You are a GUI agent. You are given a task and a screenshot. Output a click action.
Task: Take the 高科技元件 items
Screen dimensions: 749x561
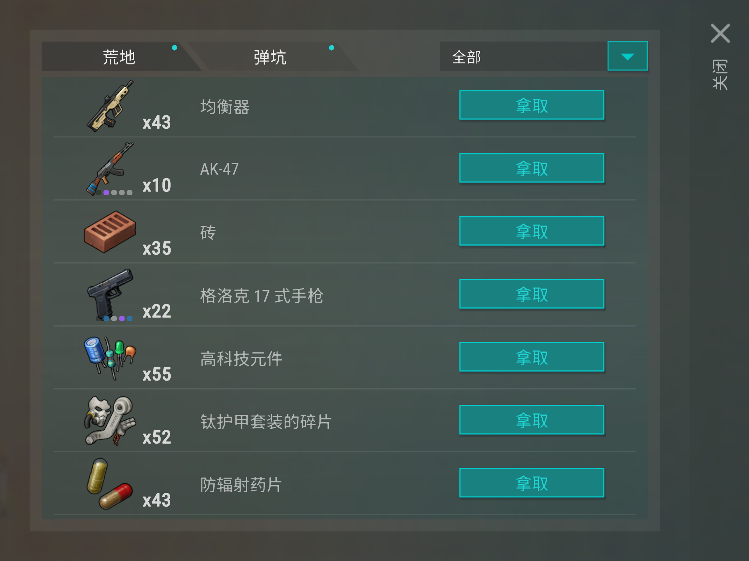pos(532,357)
